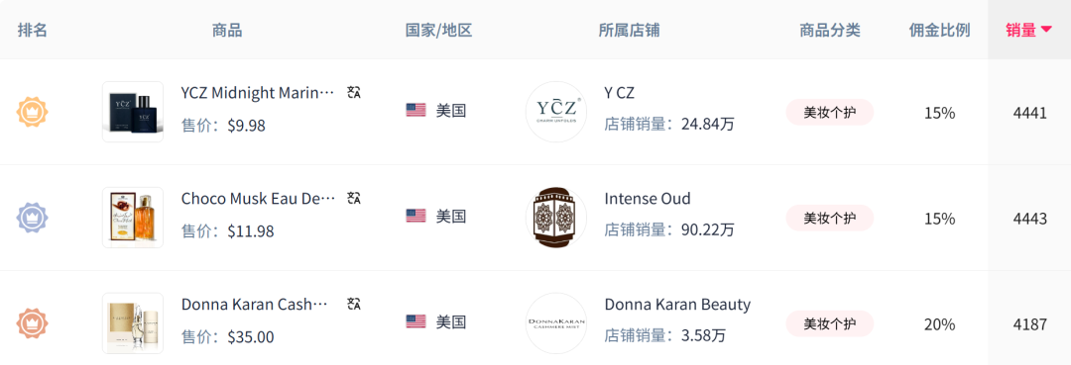
Task: Click the silver second-place rank badge
Action: point(32,218)
